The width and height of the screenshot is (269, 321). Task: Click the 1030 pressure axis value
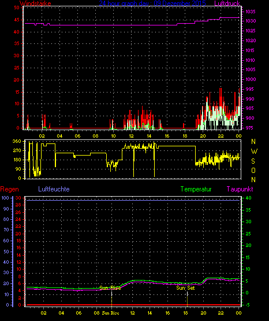(251, 21)
